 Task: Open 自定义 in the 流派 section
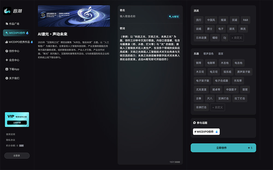[x=236, y=38]
